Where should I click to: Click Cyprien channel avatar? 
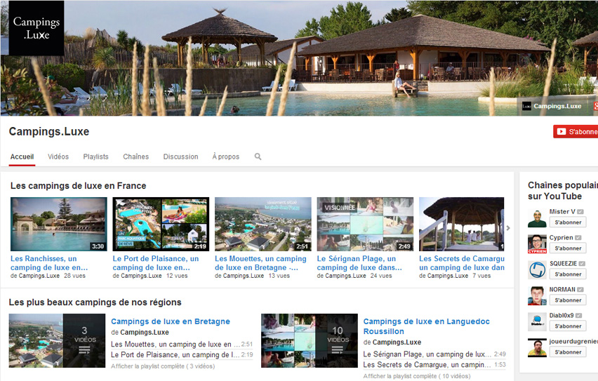pos(537,244)
